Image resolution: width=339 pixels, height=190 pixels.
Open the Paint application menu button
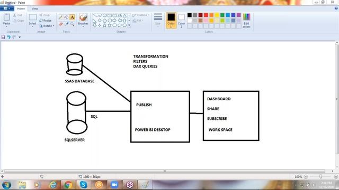(x=7, y=8)
